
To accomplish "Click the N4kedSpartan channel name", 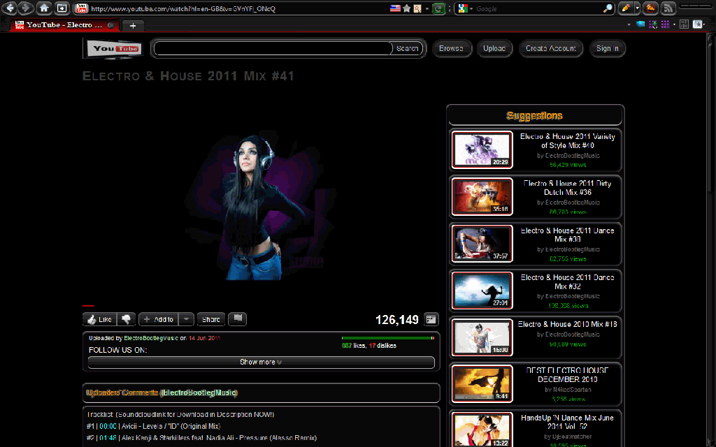I will pos(572,390).
